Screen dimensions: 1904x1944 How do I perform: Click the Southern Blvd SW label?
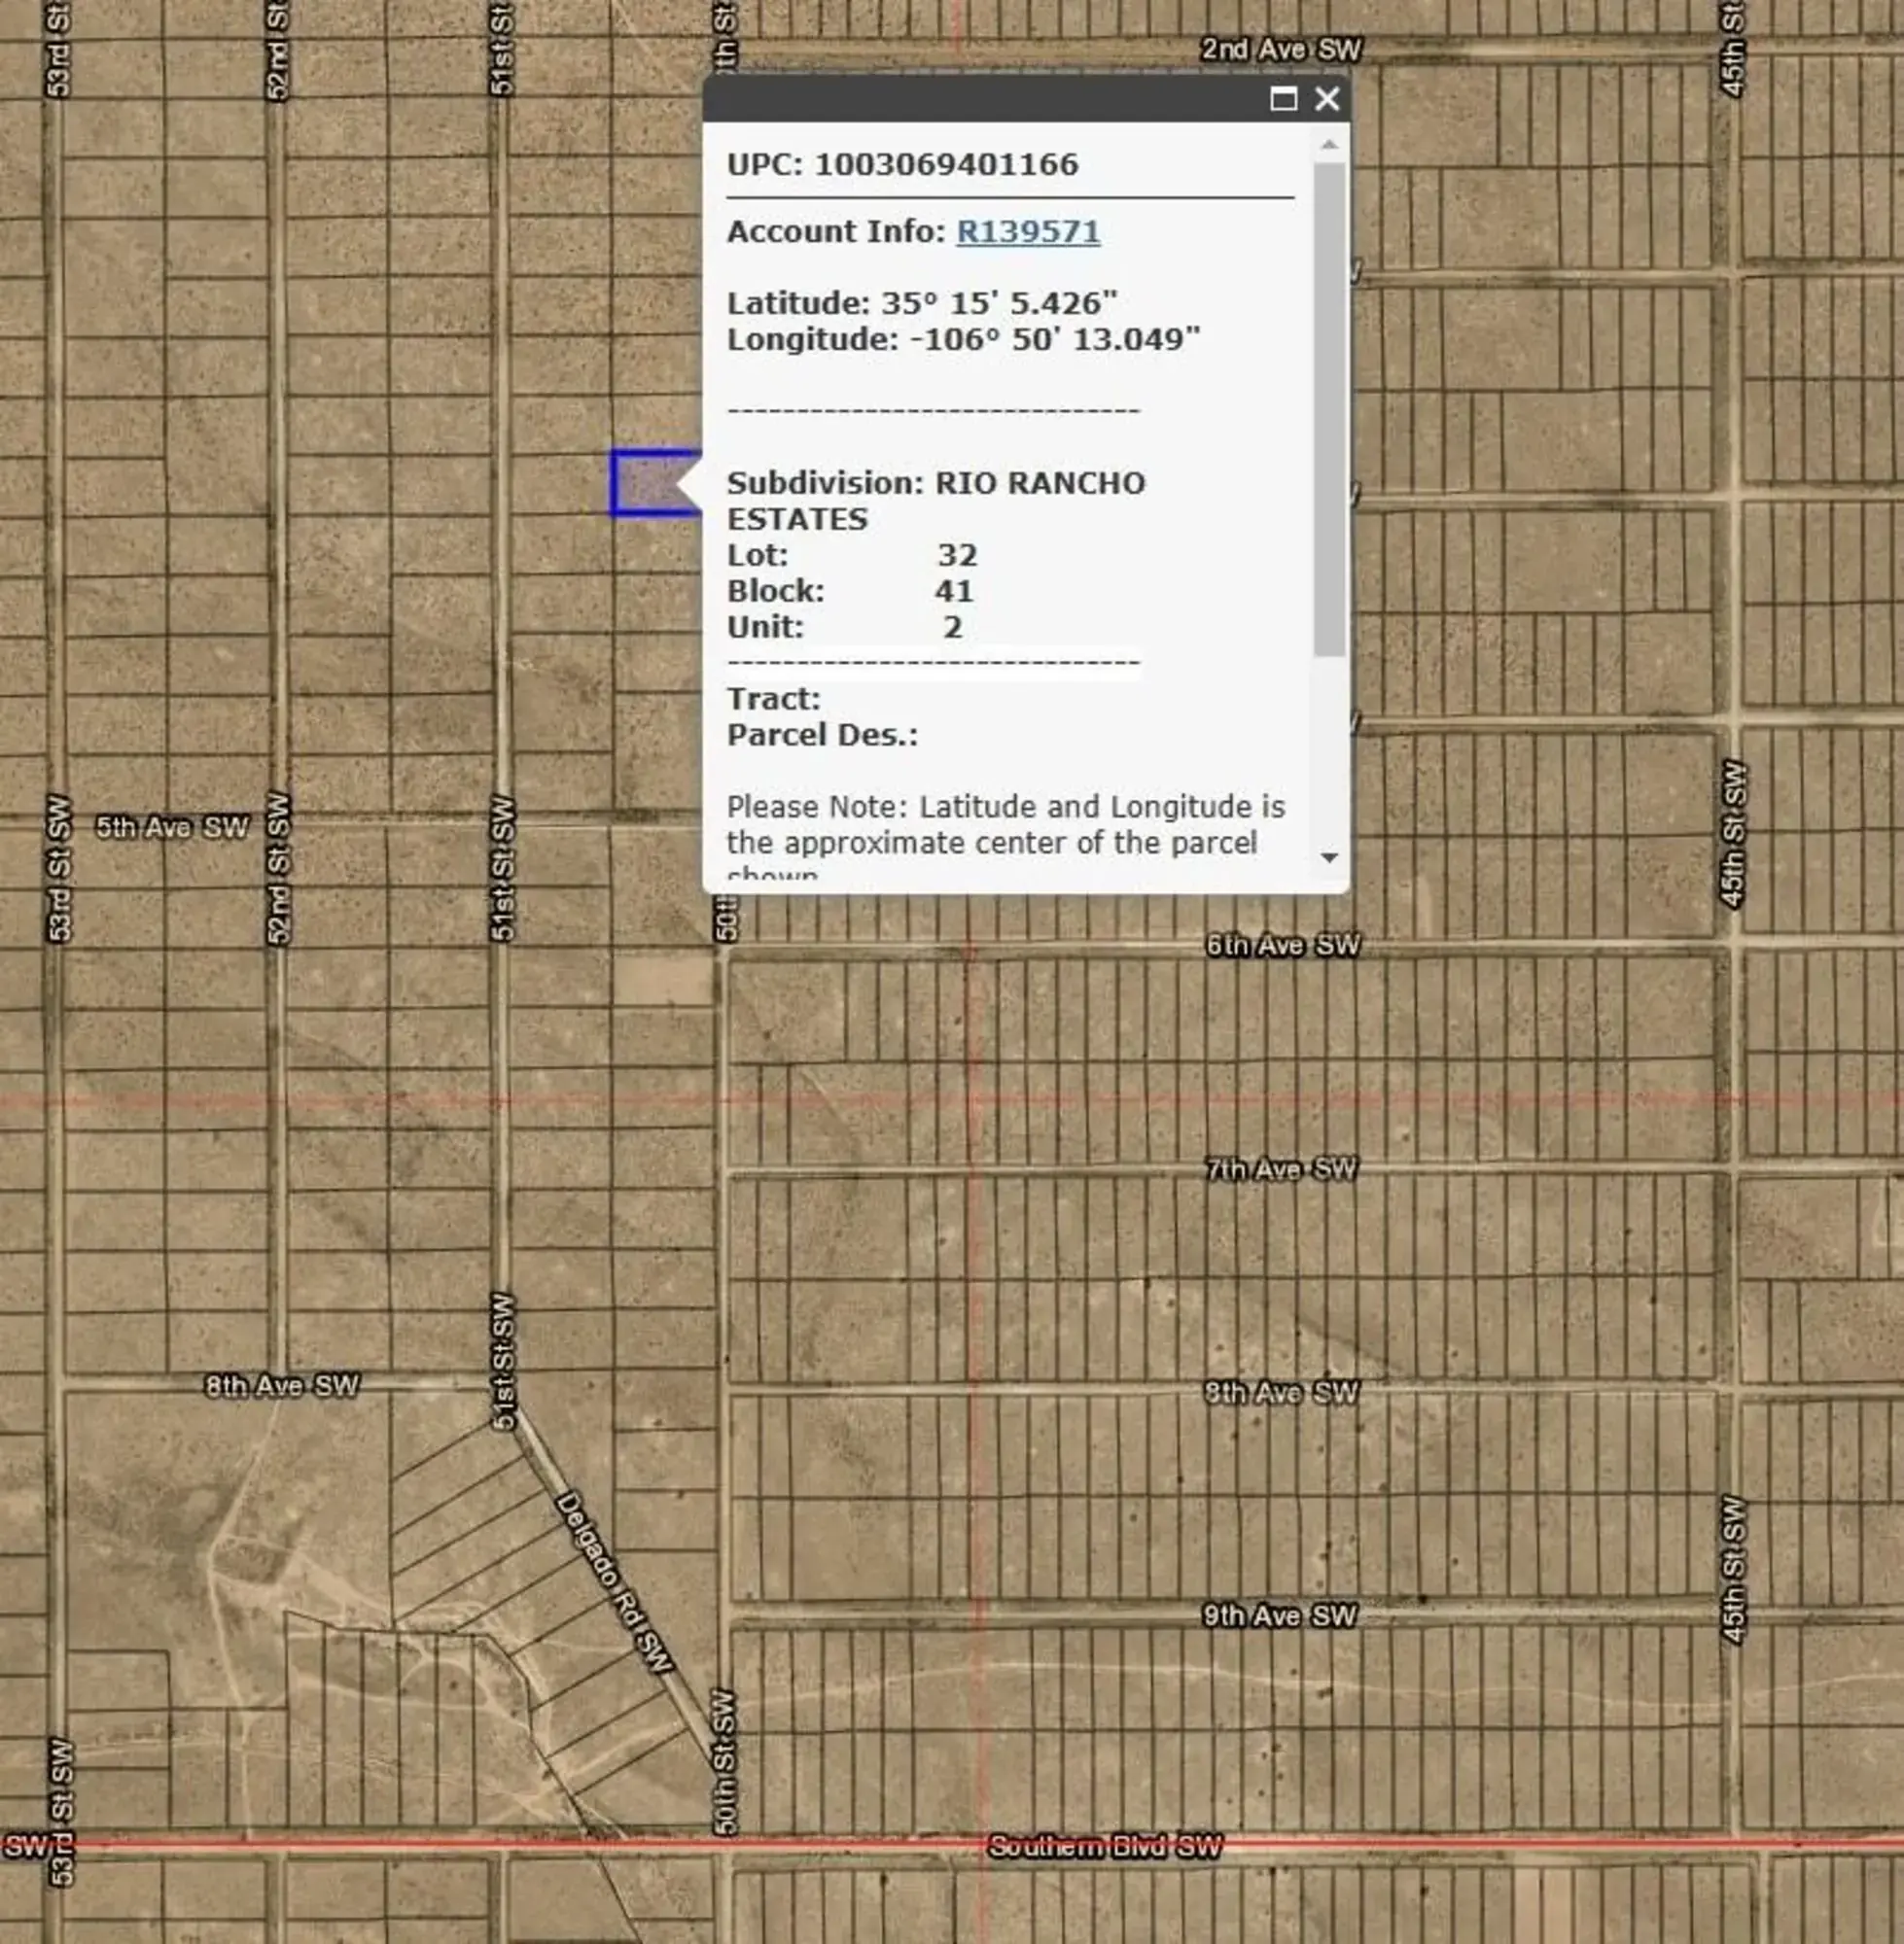point(1104,1847)
